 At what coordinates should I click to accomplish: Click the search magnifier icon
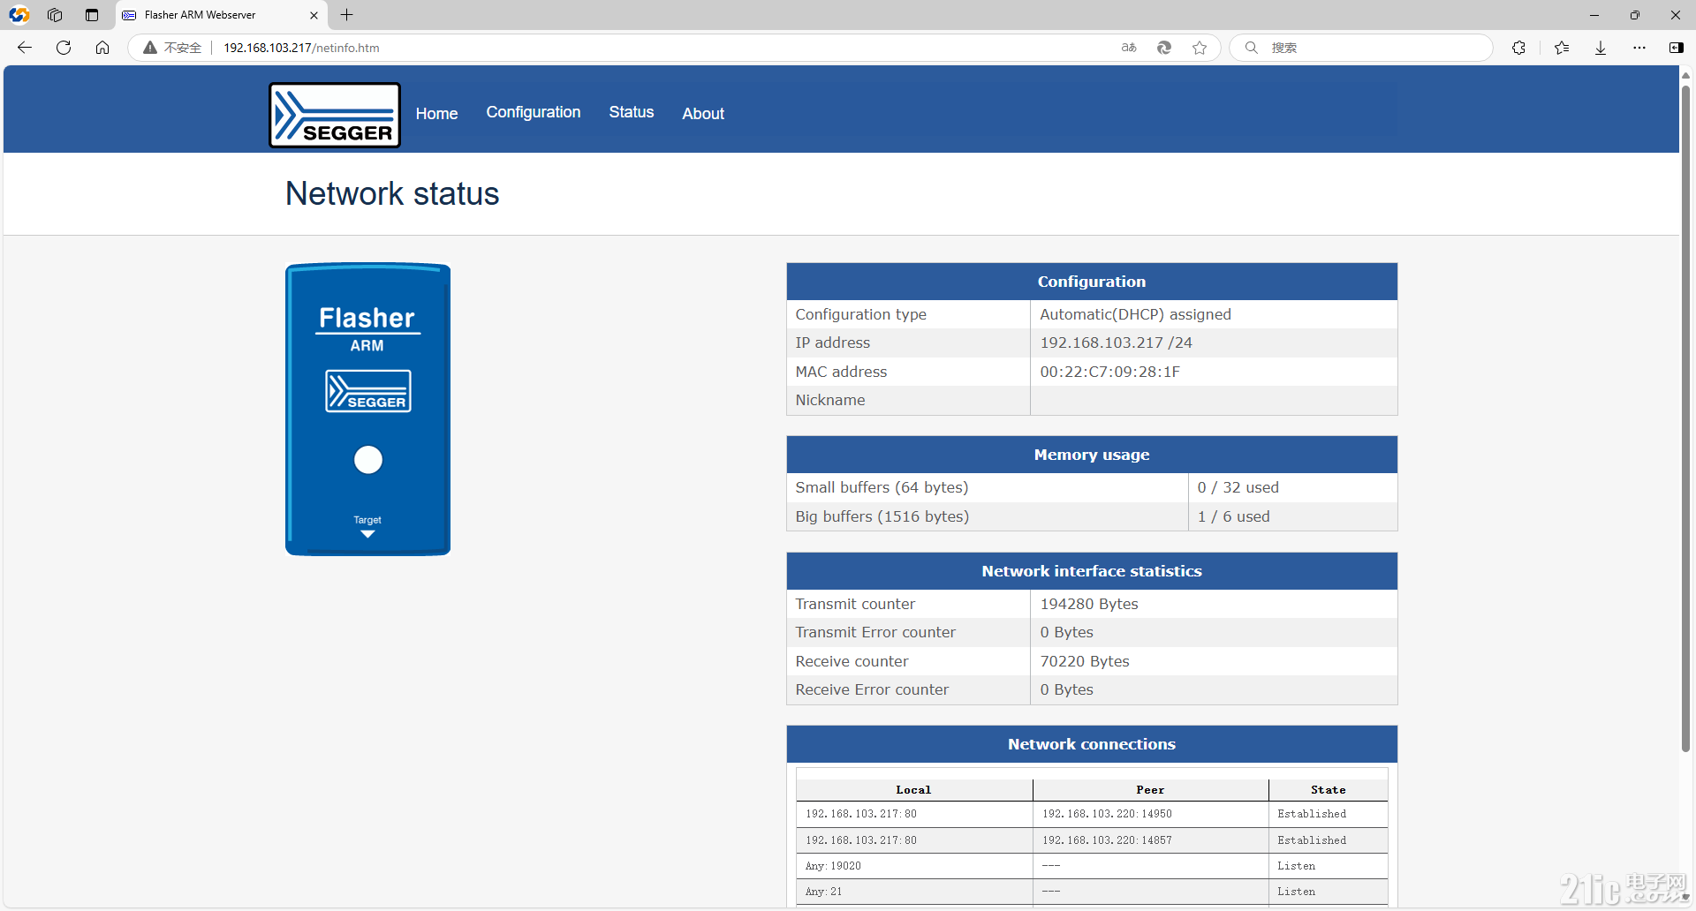point(1251,48)
